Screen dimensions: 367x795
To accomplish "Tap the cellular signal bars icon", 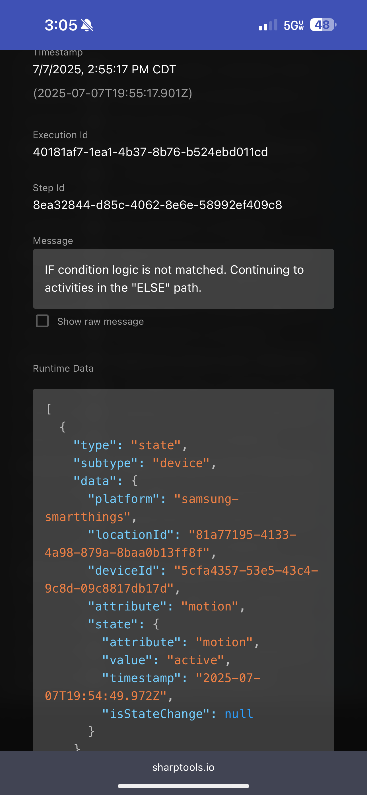I will coord(268,25).
